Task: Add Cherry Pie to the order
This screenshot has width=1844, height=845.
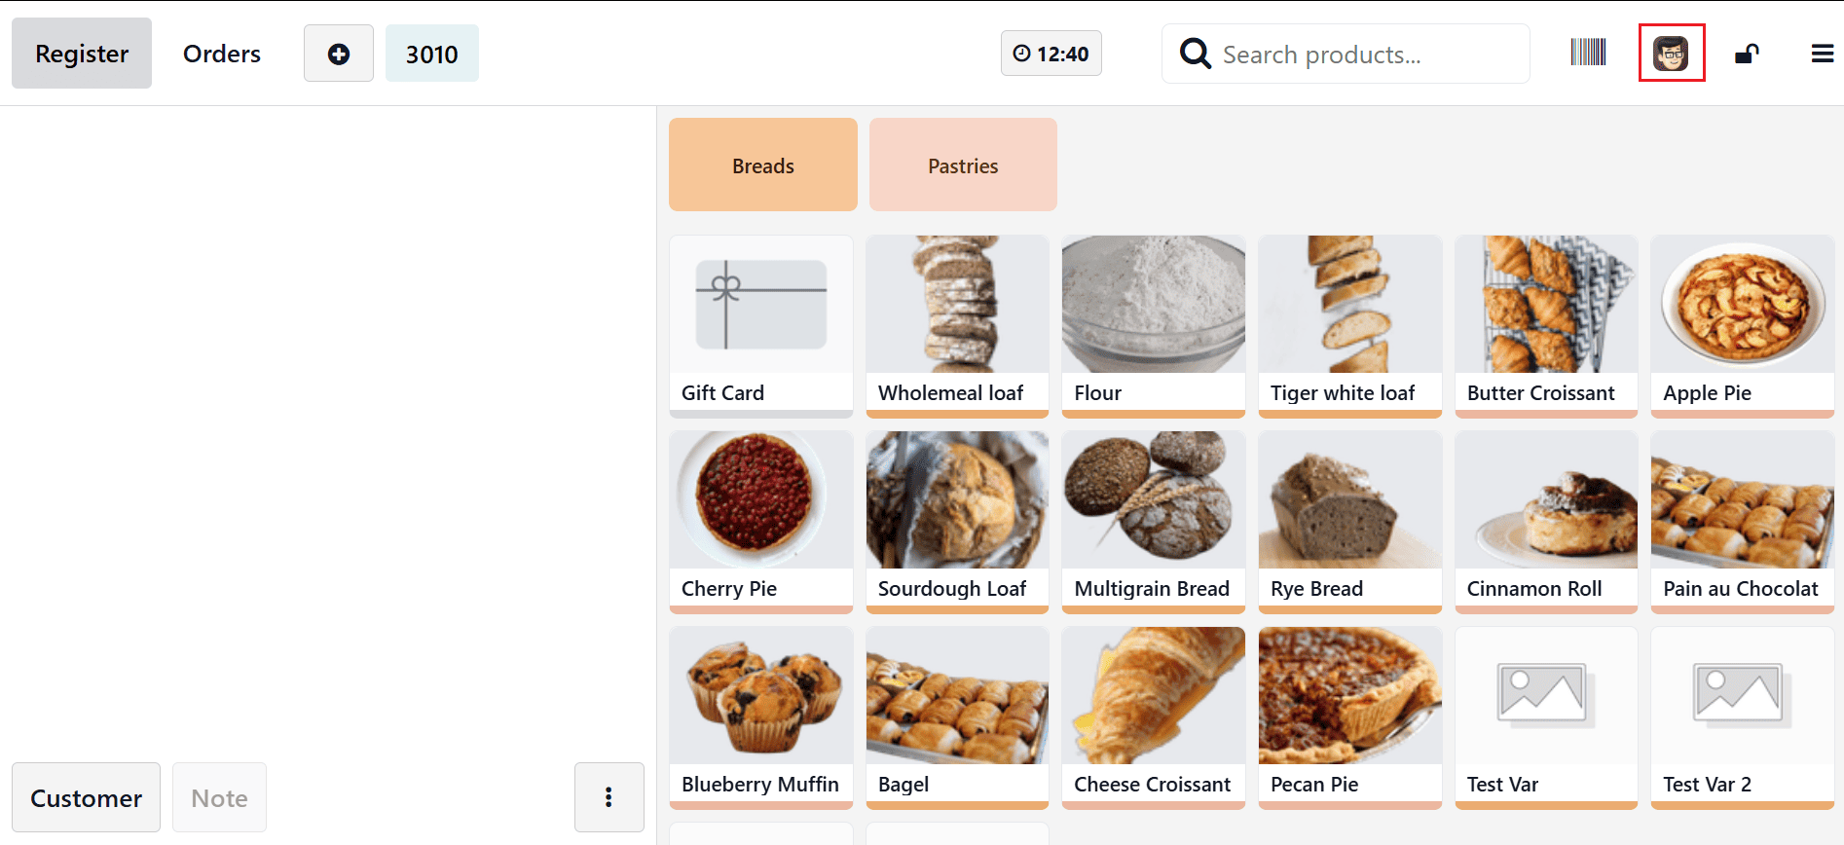Action: pyautogui.click(x=760, y=521)
